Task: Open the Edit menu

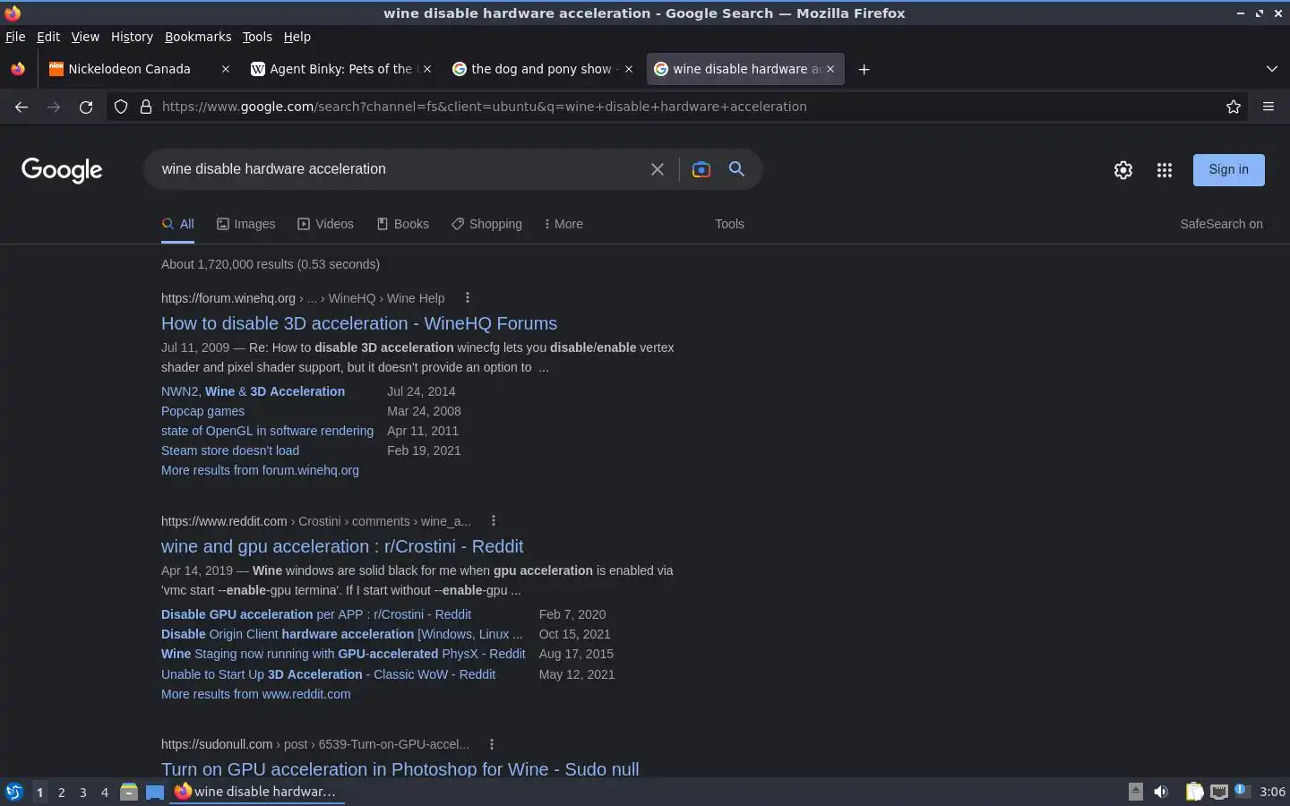Action: tap(48, 37)
